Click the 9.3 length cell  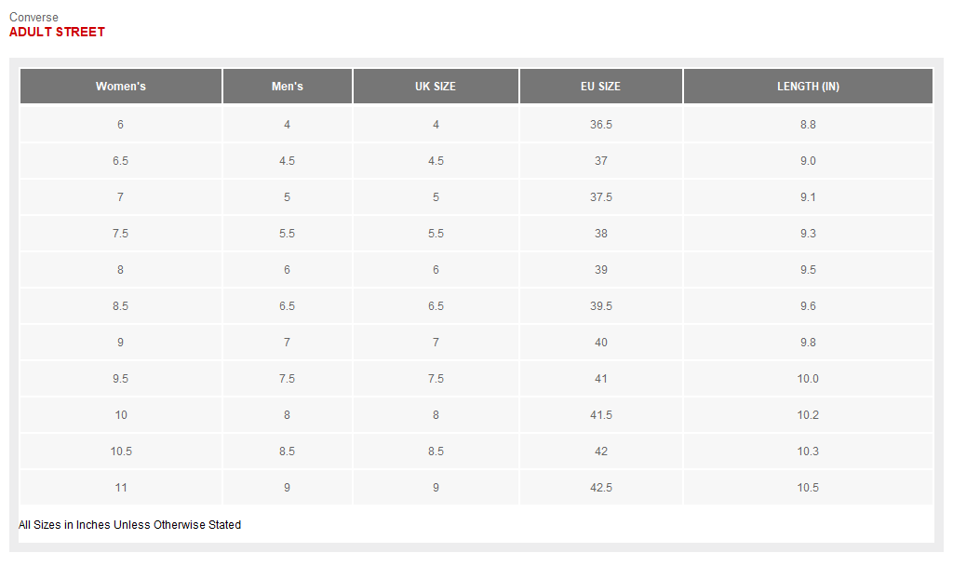point(808,234)
